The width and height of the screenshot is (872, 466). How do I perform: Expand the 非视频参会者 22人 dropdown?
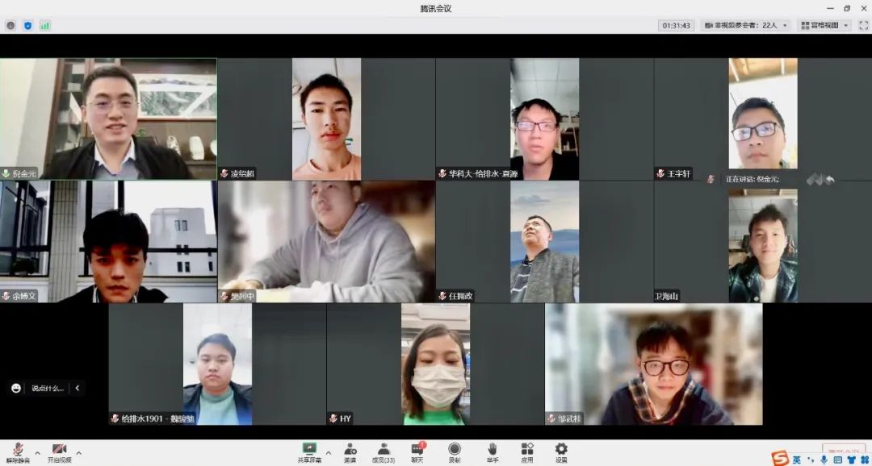746,26
